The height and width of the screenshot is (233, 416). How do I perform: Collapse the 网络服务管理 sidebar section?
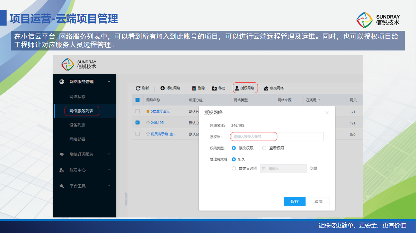click(109, 82)
